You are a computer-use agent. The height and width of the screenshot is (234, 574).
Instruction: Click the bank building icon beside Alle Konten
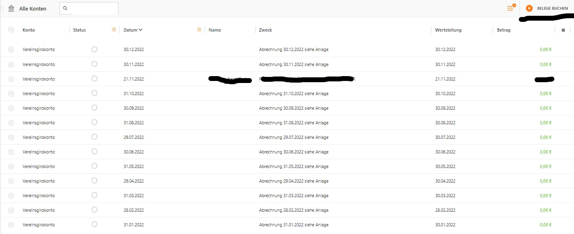pyautogui.click(x=11, y=9)
